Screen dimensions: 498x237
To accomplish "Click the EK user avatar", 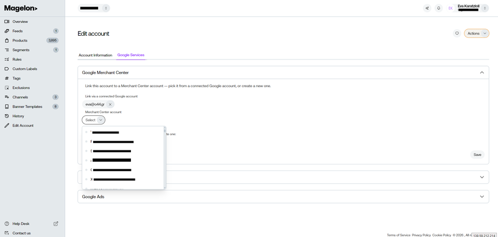I will click(x=450, y=8).
